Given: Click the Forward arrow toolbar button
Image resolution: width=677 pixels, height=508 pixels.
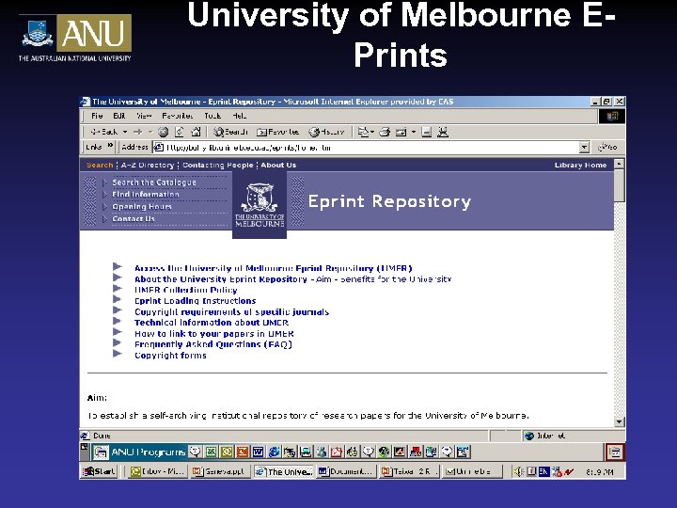Looking at the screenshot, I should pyautogui.click(x=138, y=132).
